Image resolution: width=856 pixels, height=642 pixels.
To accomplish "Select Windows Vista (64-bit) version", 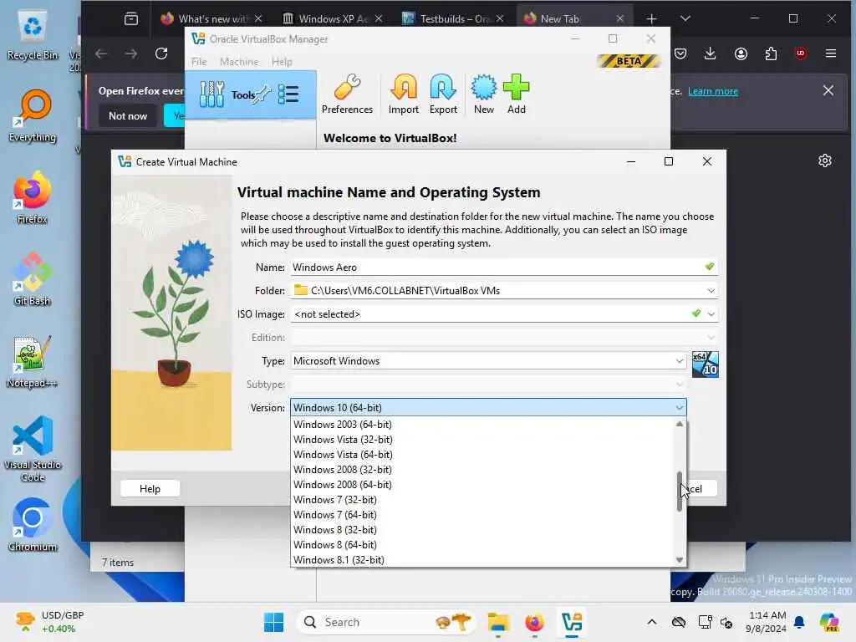I will [x=482, y=454].
